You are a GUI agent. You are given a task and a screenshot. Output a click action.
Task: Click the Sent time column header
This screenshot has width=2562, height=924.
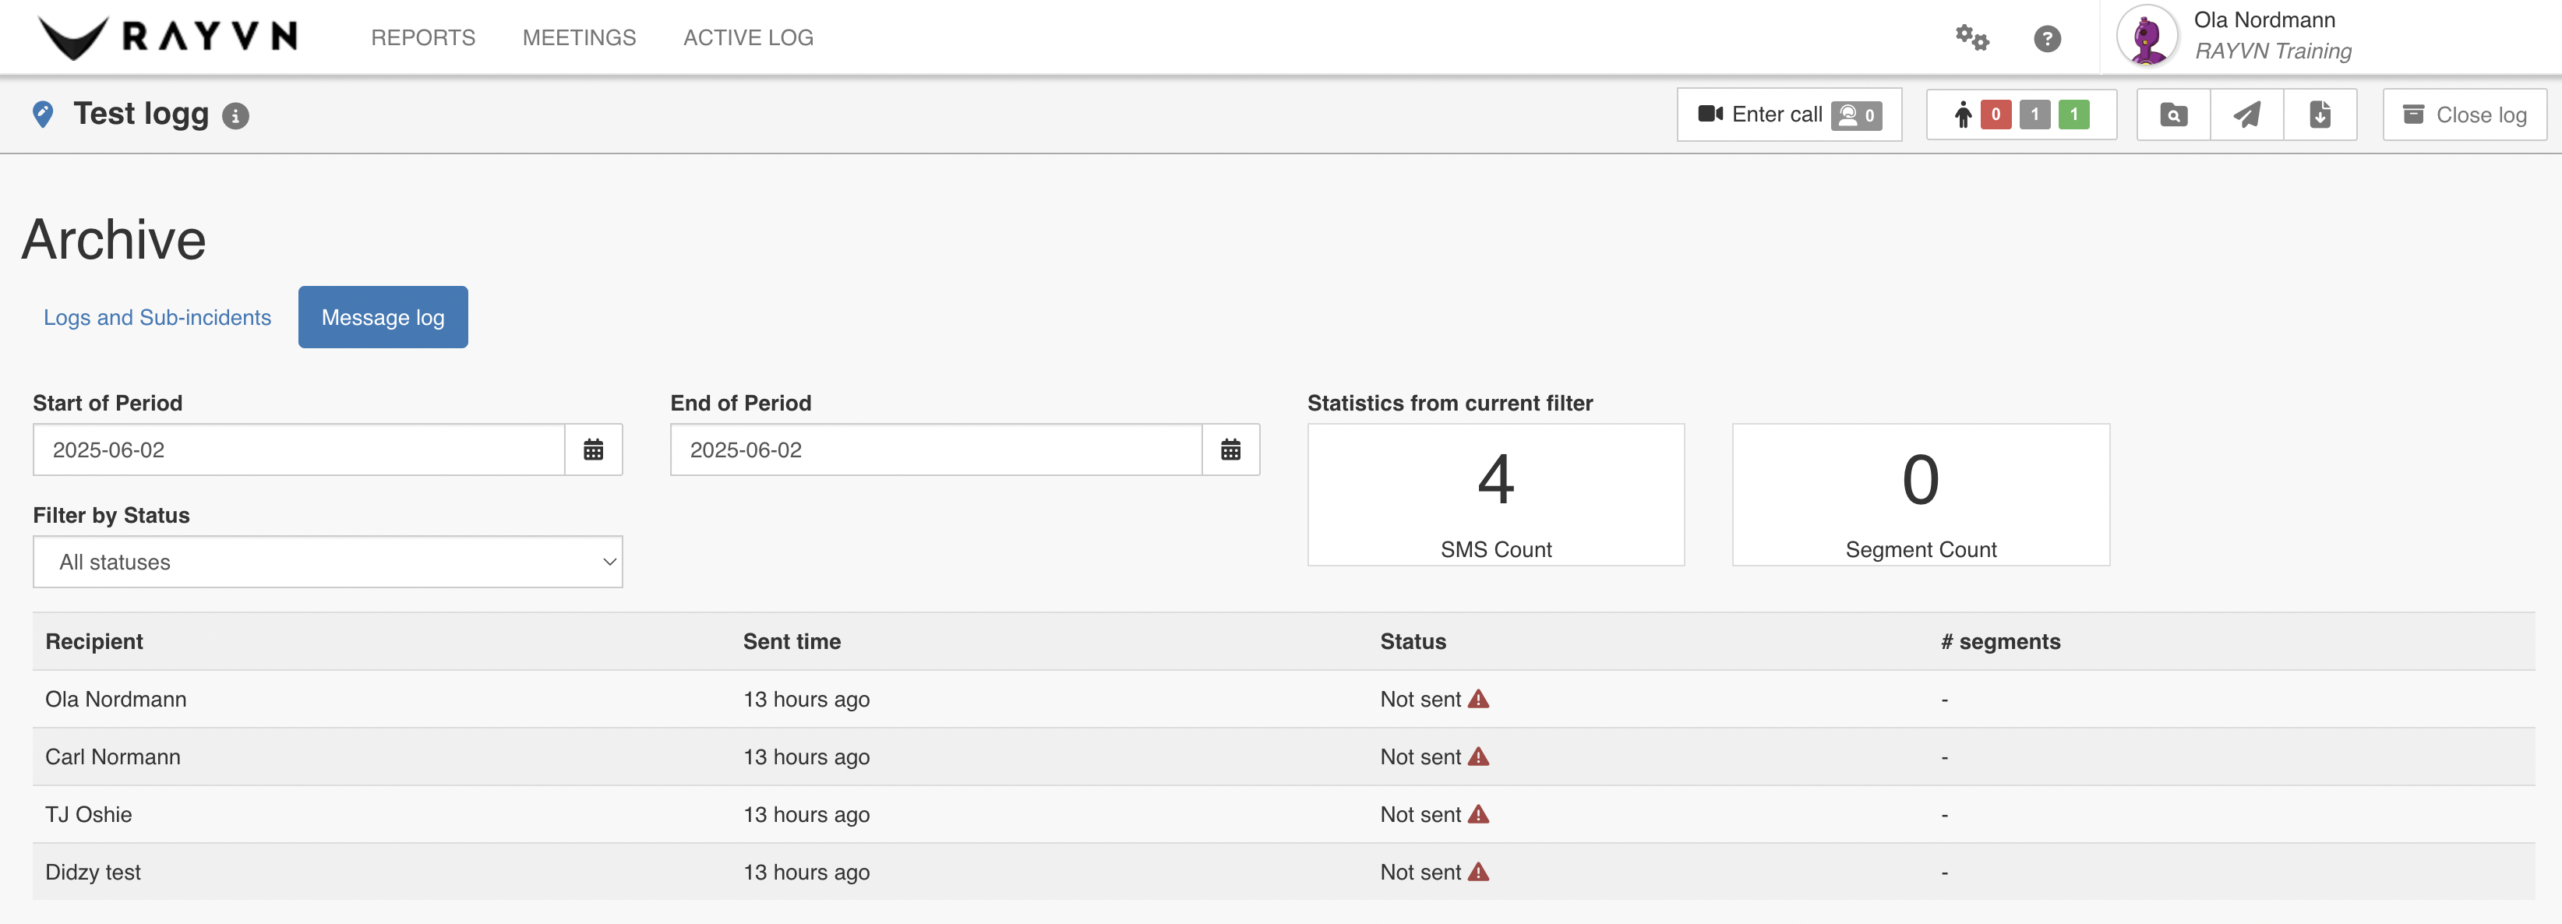792,641
